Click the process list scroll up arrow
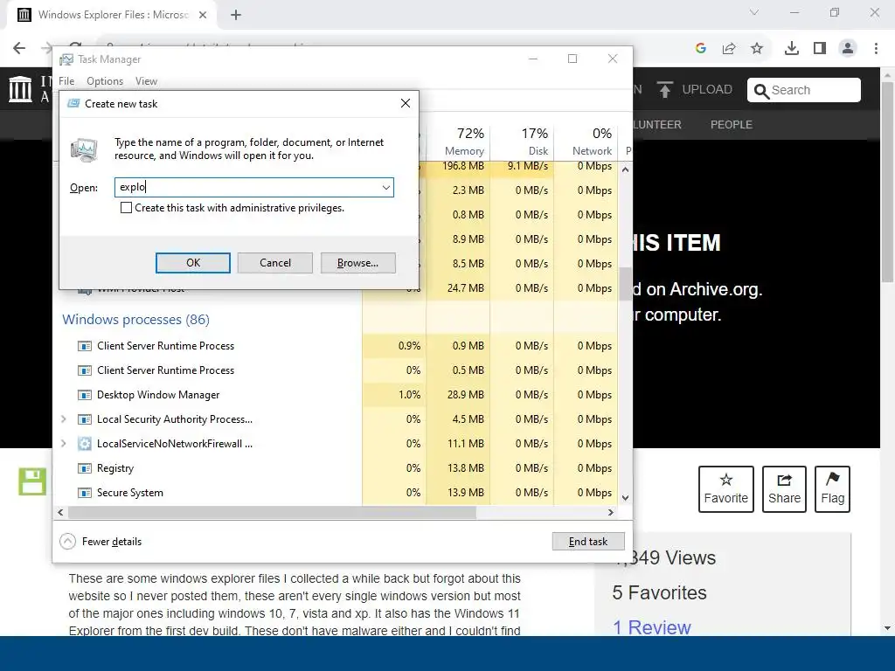 (x=625, y=170)
